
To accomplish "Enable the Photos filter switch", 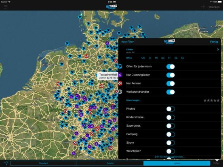I will click(170, 109).
